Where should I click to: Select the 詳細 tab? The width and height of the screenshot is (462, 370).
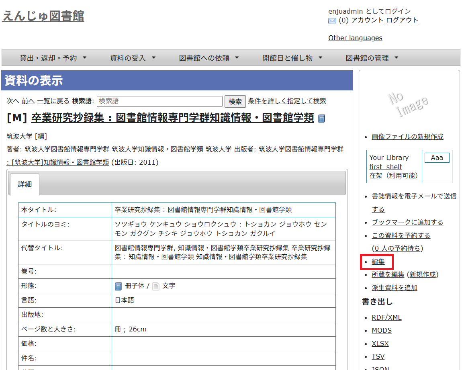pos(25,184)
